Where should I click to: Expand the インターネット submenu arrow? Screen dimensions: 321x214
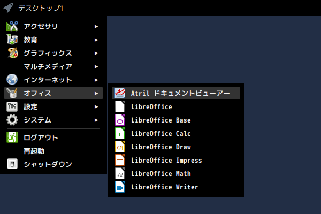pyautogui.click(x=96, y=80)
